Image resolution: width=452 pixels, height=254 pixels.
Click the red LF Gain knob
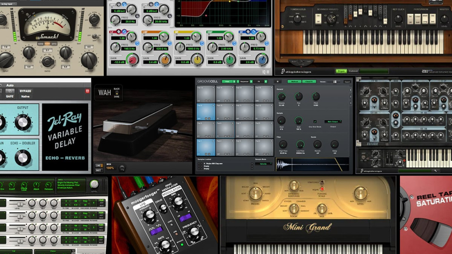point(132,59)
